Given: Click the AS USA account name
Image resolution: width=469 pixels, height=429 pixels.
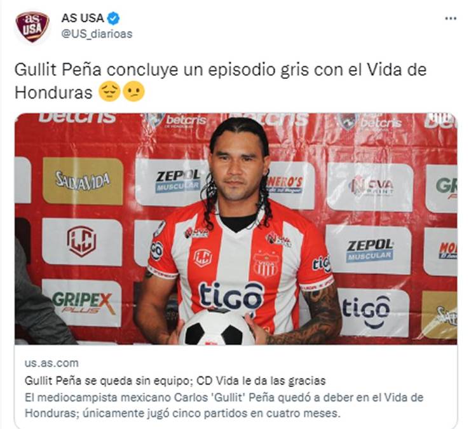Looking at the screenshot, I should coord(83,18).
